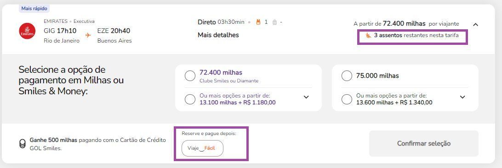Click the Emirates airline logo

tap(27, 31)
